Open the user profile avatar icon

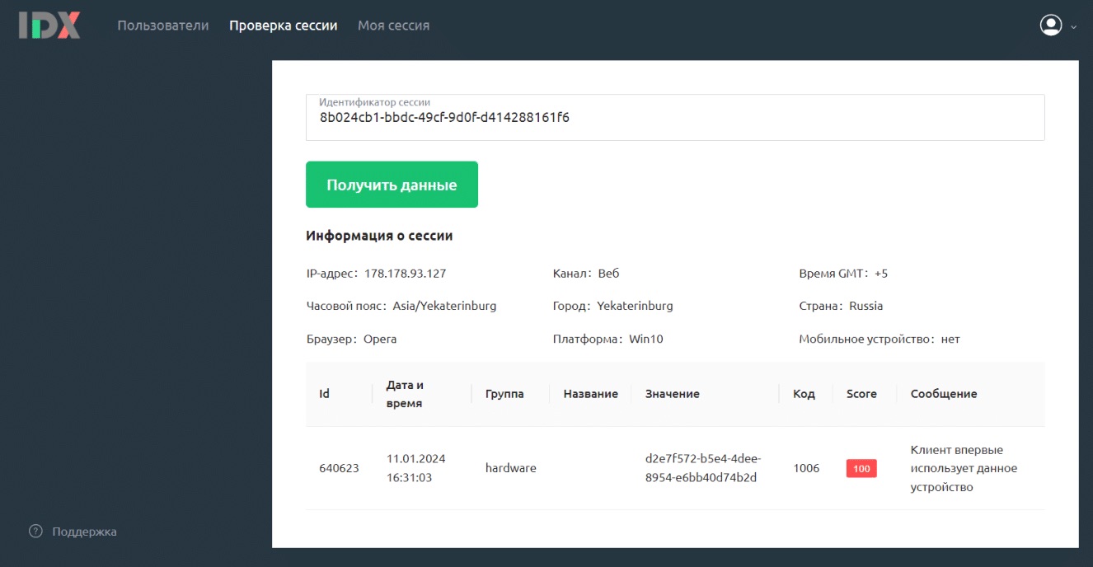tap(1051, 26)
